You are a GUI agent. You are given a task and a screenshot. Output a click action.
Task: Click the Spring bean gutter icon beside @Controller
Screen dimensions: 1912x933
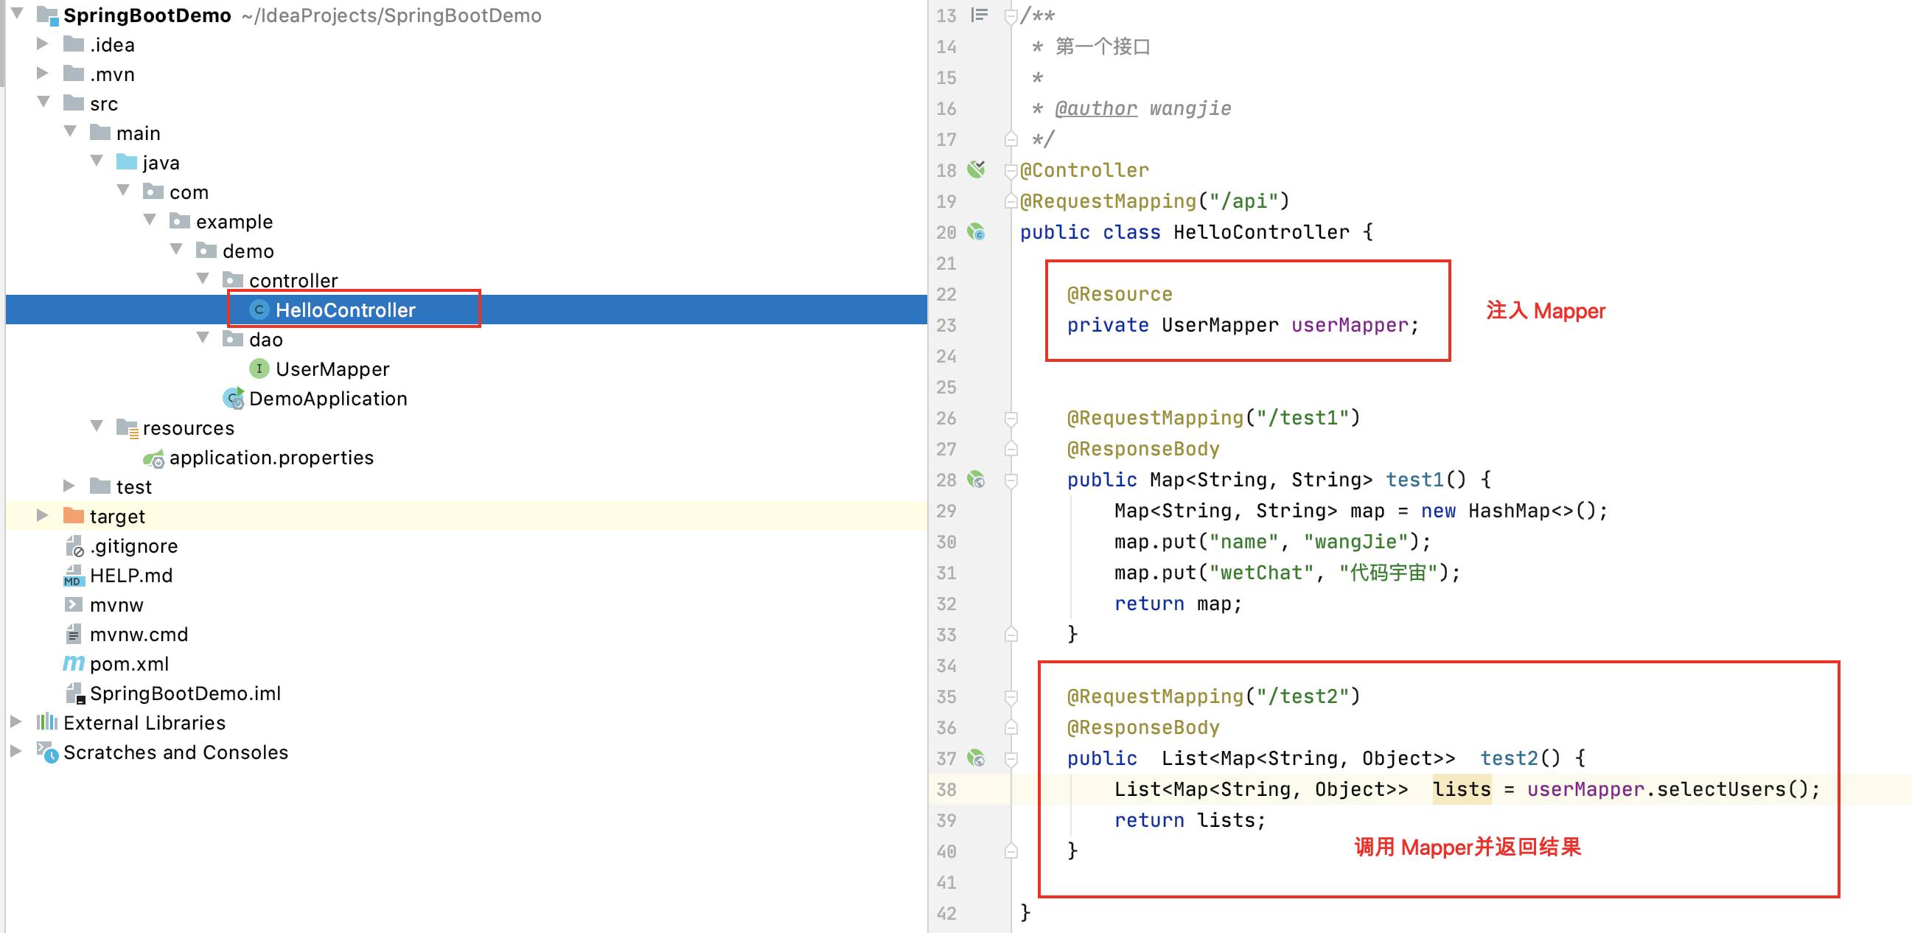point(976,170)
